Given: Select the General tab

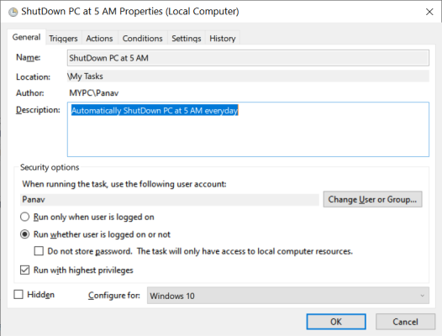Looking at the screenshot, I should pyautogui.click(x=26, y=37).
